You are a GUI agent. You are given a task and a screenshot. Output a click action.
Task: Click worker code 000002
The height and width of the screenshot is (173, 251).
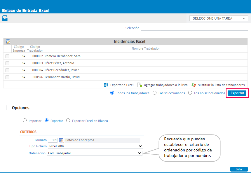tap(38, 56)
